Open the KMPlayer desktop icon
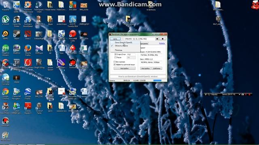 (x=39, y=49)
